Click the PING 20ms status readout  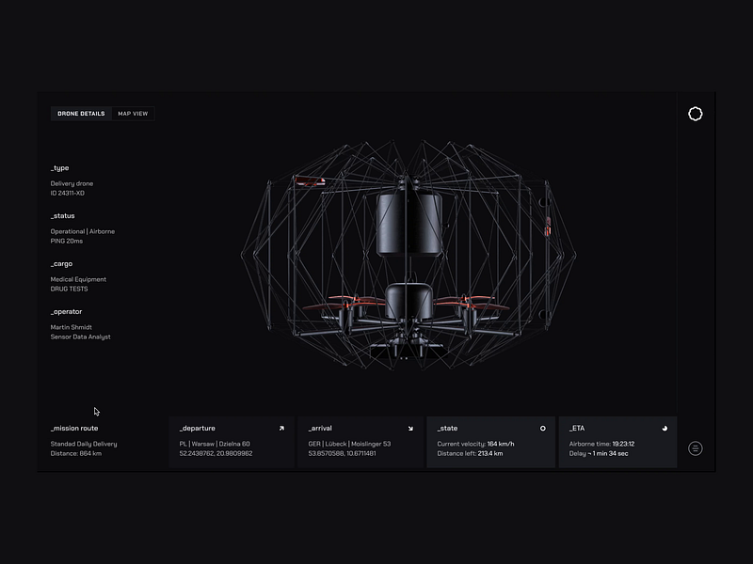point(66,241)
